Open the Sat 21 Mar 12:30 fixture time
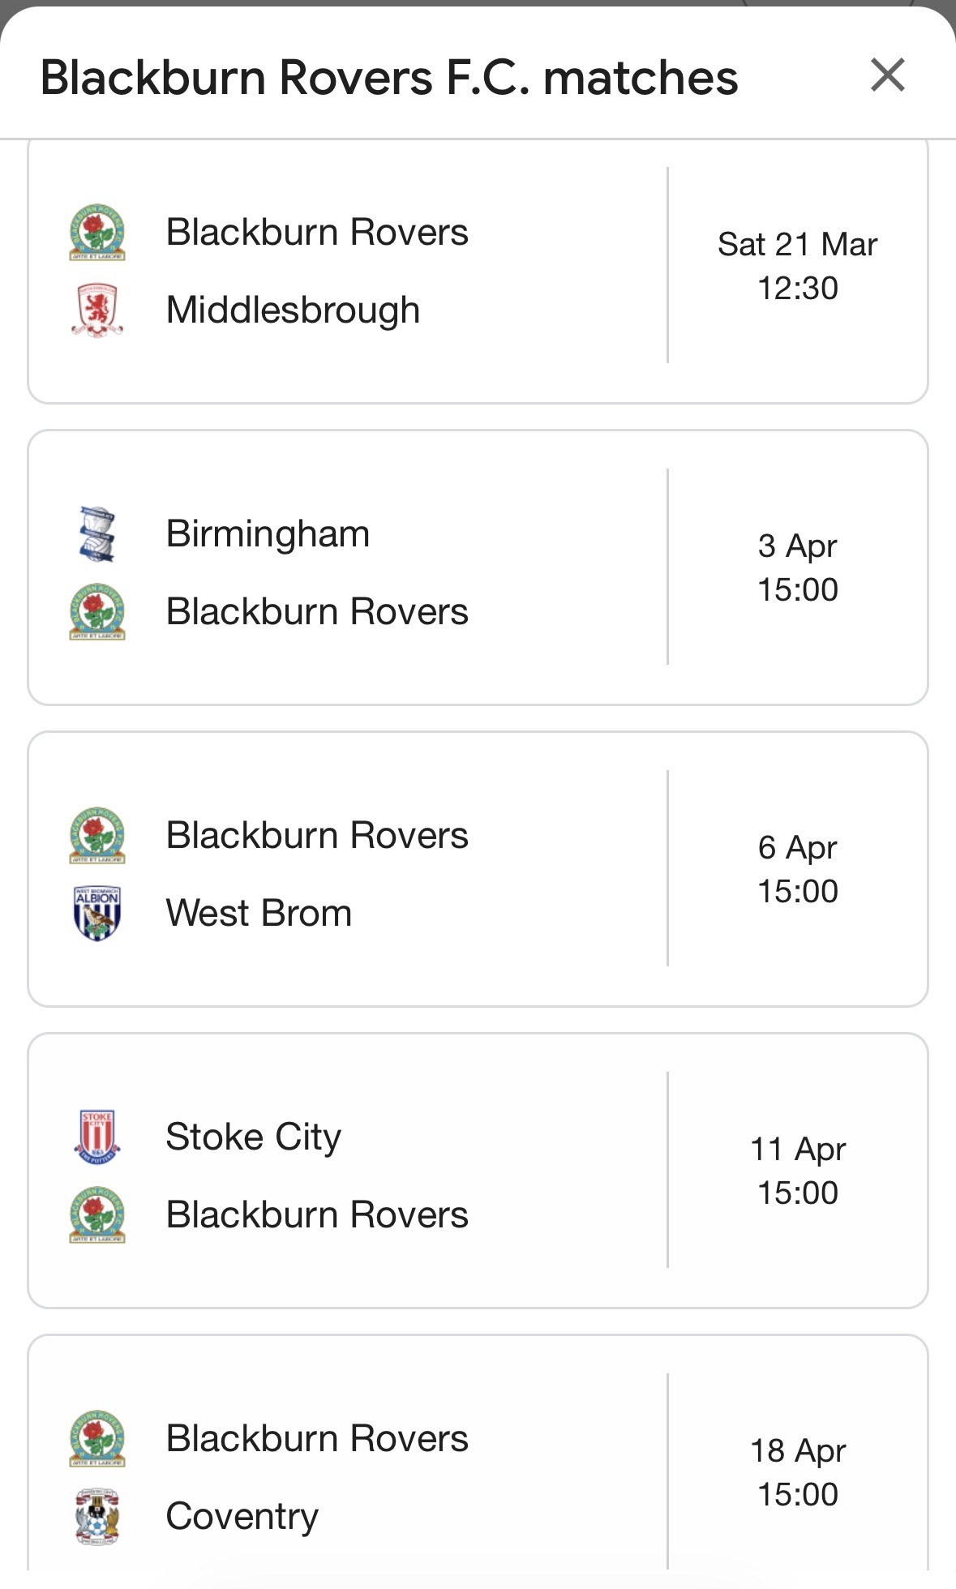This screenshot has height=1589, width=956. 797,266
